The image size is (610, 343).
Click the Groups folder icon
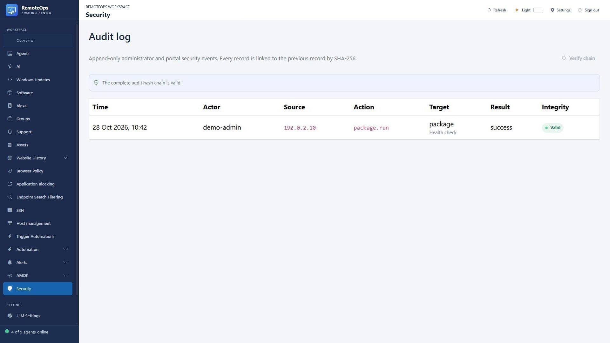[x=10, y=119]
